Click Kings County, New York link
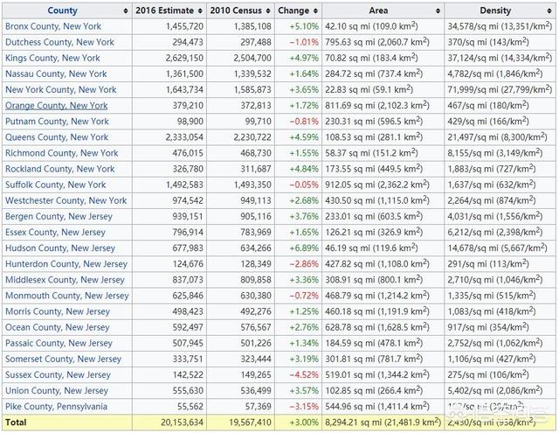The width and height of the screenshot is (559, 433). [x=55, y=58]
